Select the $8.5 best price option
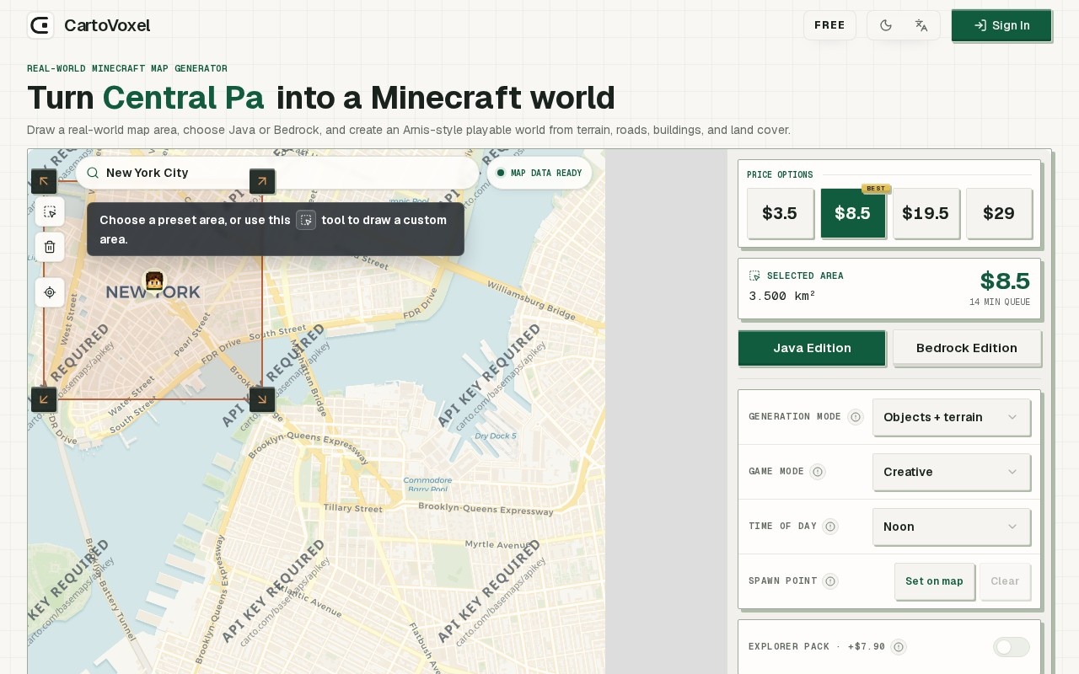 852,213
